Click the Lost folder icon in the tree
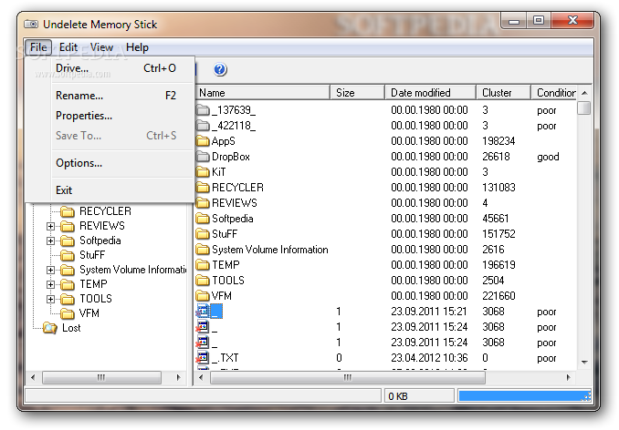 (50, 328)
